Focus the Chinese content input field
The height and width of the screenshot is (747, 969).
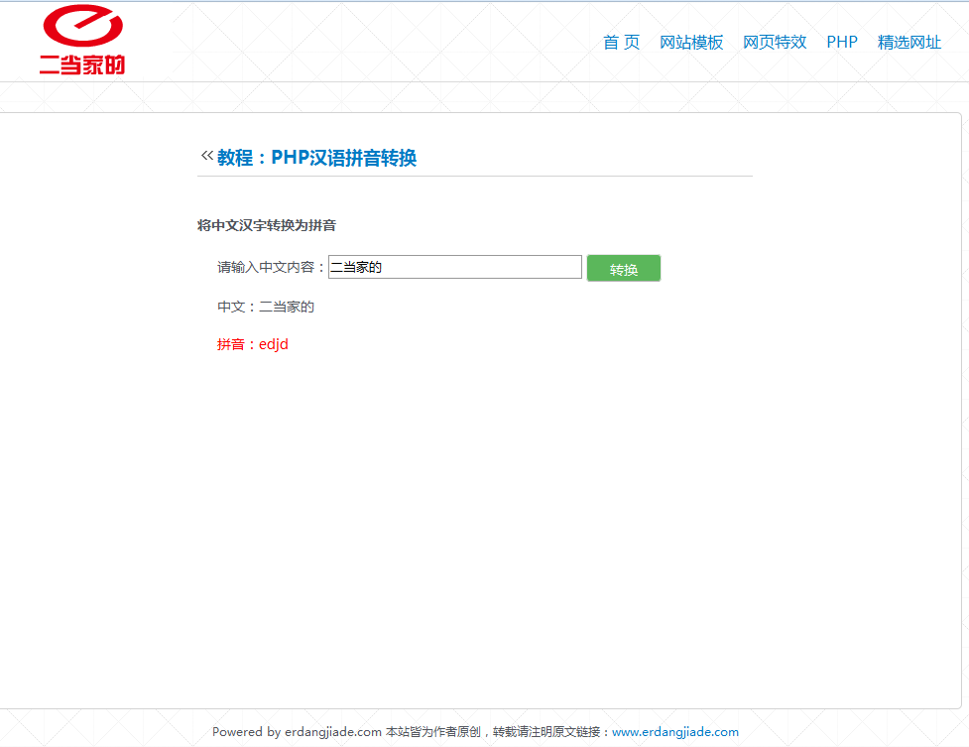(455, 267)
